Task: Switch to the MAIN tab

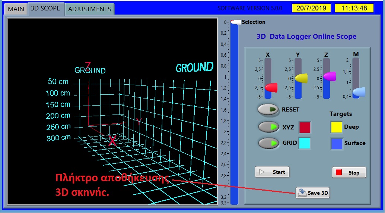Action: 16,9
